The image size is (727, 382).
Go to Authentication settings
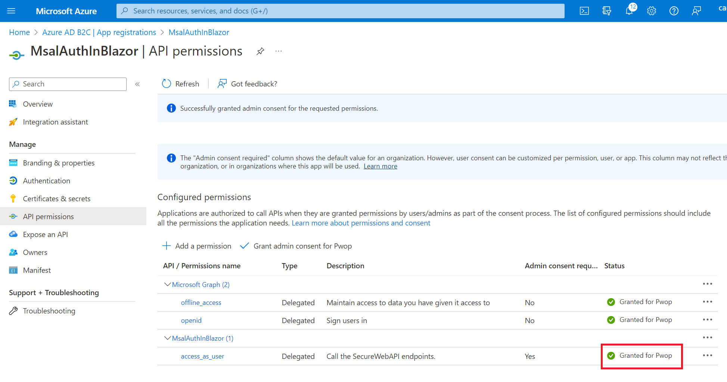[x=46, y=181]
